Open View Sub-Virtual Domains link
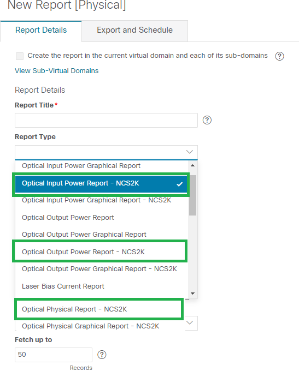Screen dimensions: 299x383 coord(56,71)
